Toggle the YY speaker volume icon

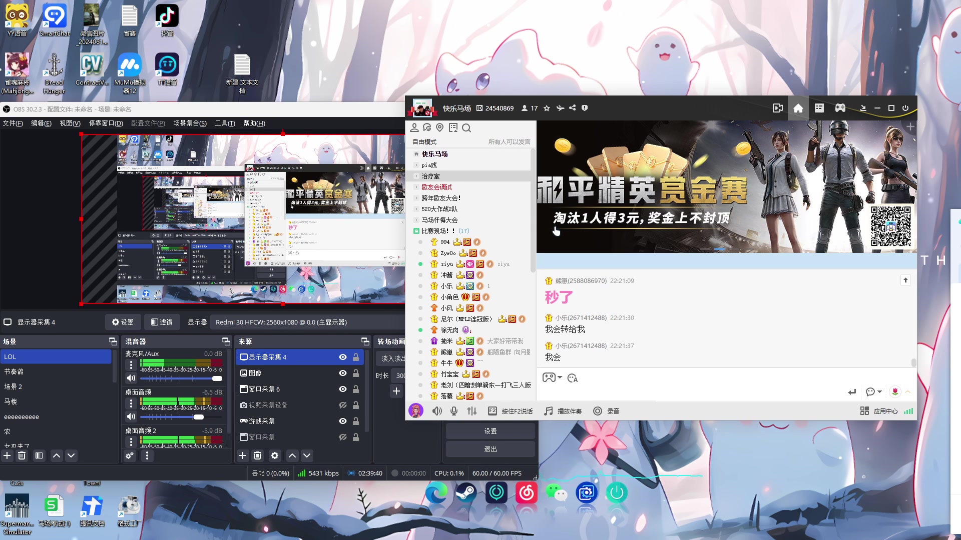coord(437,411)
